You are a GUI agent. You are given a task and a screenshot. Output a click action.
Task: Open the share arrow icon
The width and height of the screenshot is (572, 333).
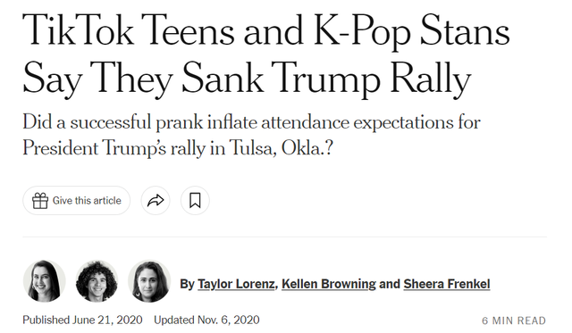pyautogui.click(x=156, y=200)
